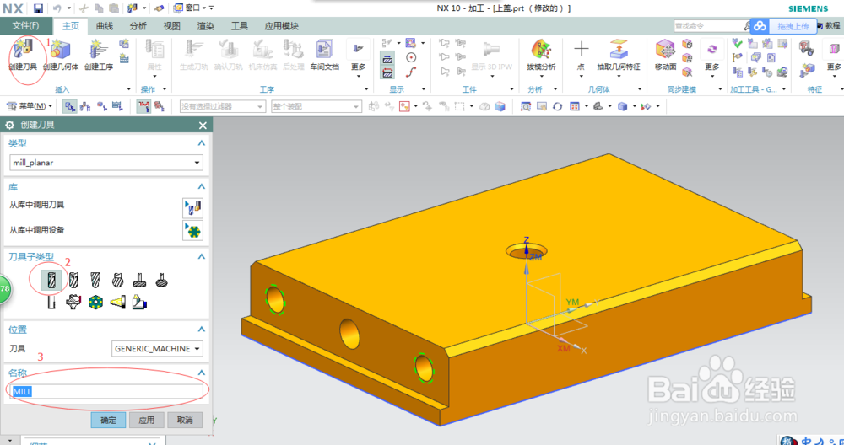
Task: Click the MILL name input field
Action: pos(106,391)
